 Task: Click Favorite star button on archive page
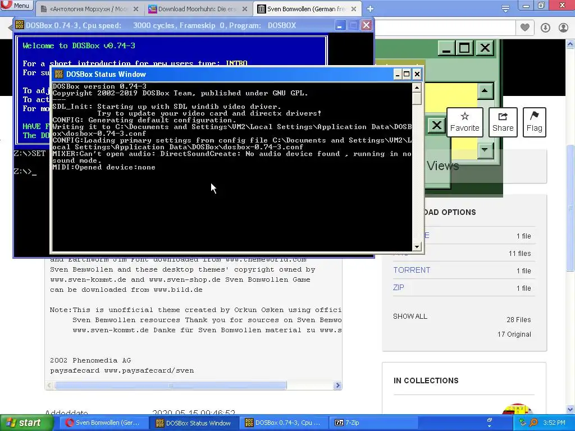pos(464,122)
